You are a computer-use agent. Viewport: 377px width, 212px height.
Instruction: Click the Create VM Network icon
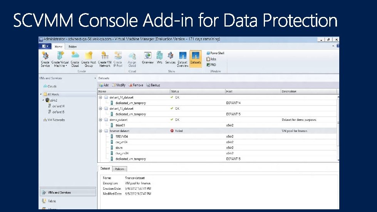pyautogui.click(x=105, y=59)
